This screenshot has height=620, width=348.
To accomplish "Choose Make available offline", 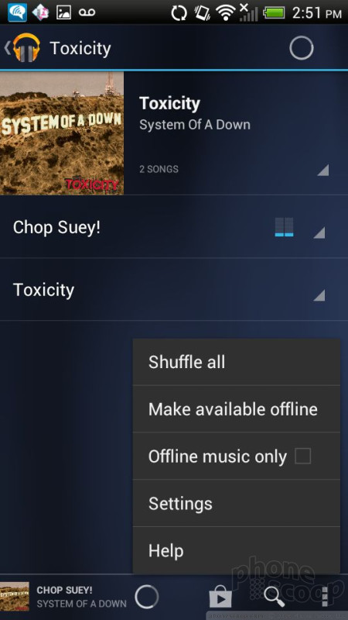I will (237, 409).
